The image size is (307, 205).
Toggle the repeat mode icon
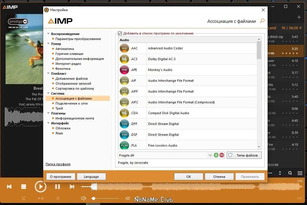tap(24, 198)
